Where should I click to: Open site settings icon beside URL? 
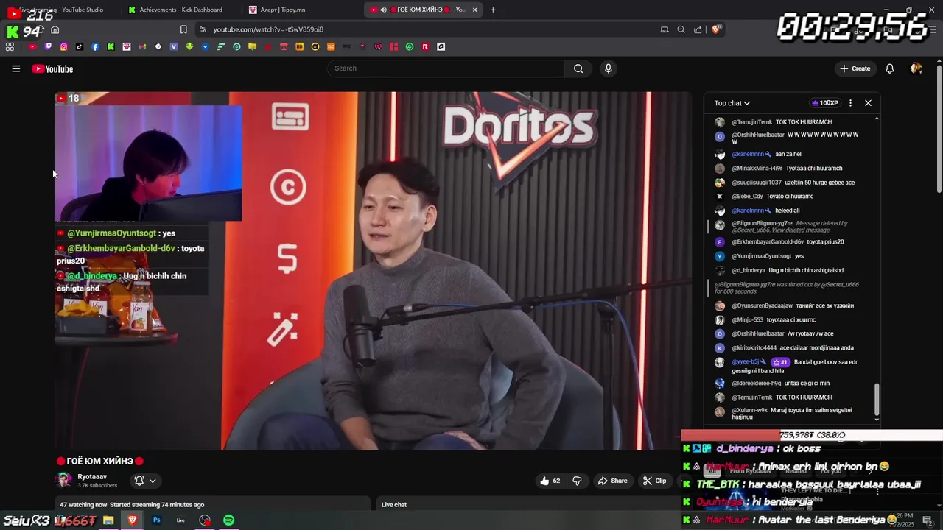pos(203,29)
